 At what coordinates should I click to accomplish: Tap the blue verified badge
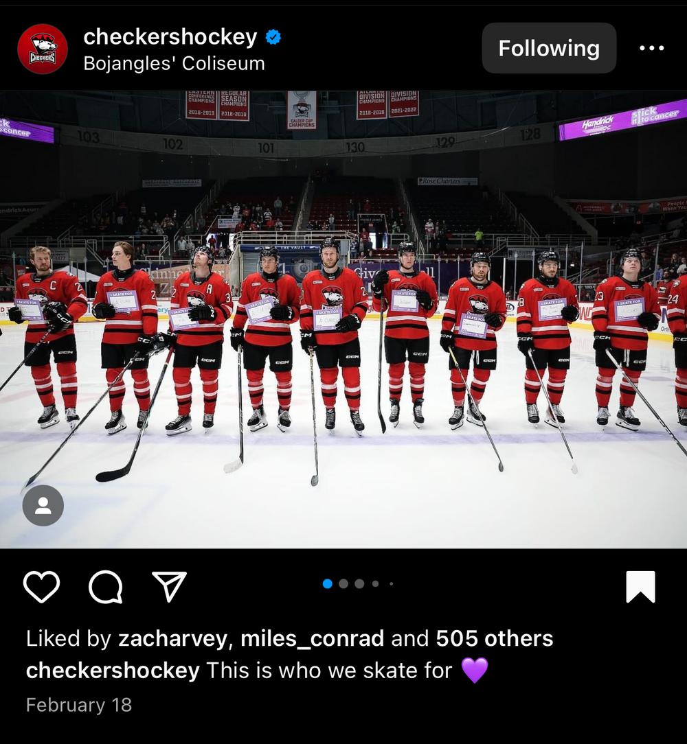[273, 37]
